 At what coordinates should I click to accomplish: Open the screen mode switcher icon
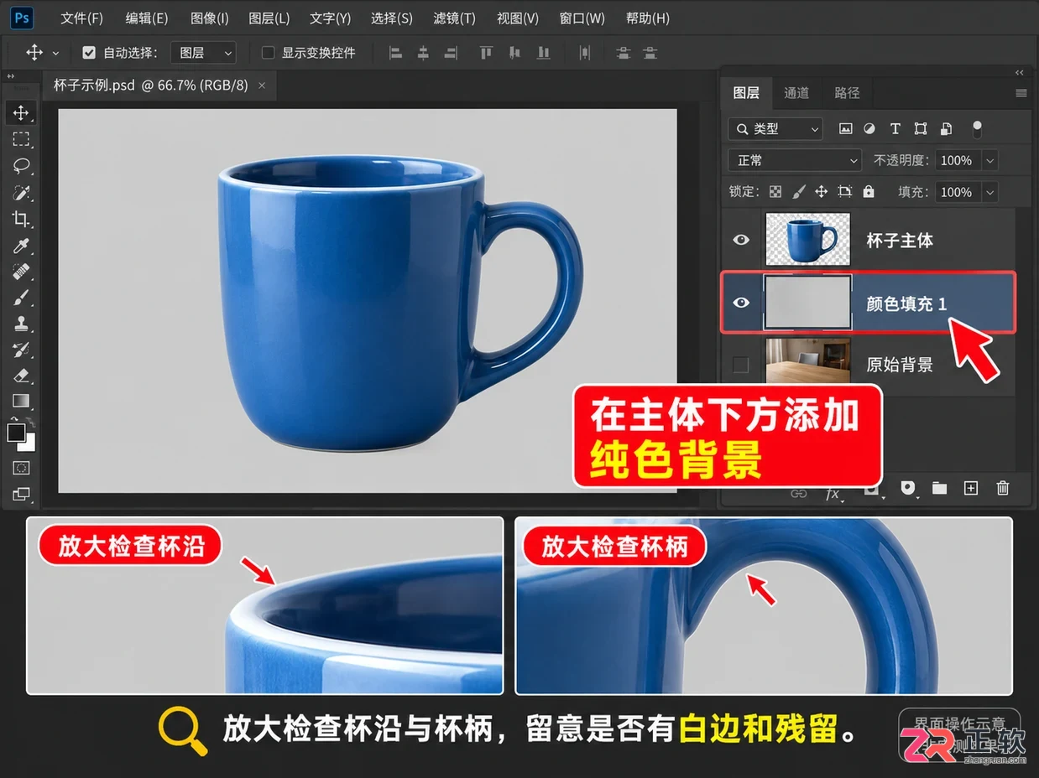pos(21,494)
